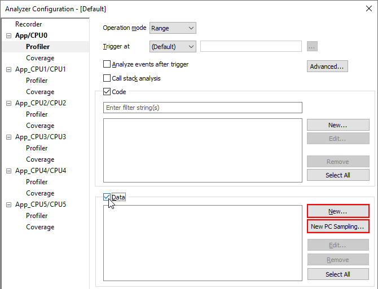Click New PC Sampling... button
Screen dimensions: 378x289
point(337,226)
